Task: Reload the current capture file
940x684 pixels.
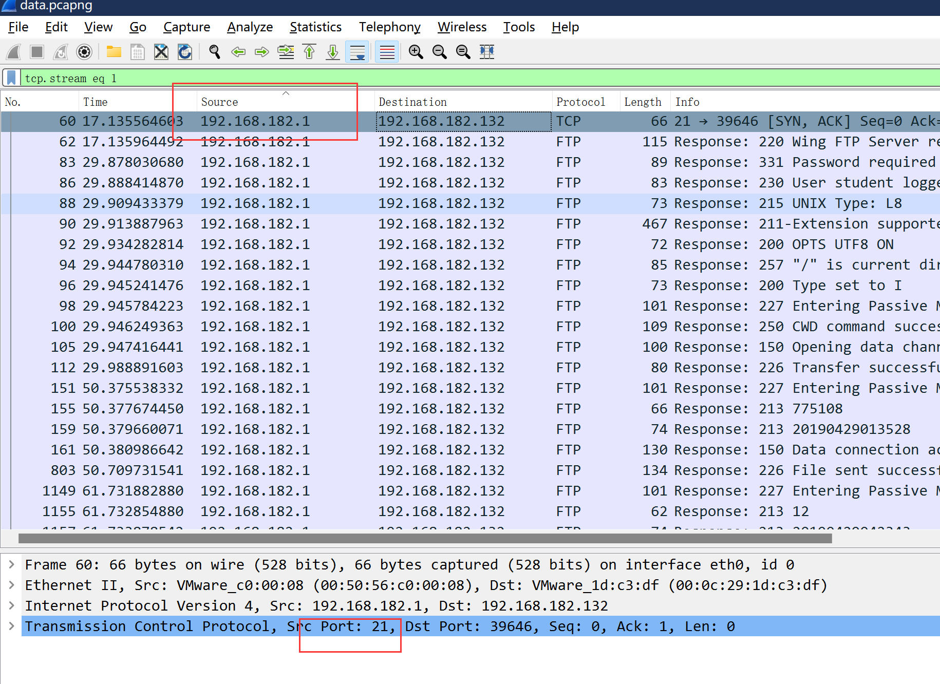Action: [185, 52]
